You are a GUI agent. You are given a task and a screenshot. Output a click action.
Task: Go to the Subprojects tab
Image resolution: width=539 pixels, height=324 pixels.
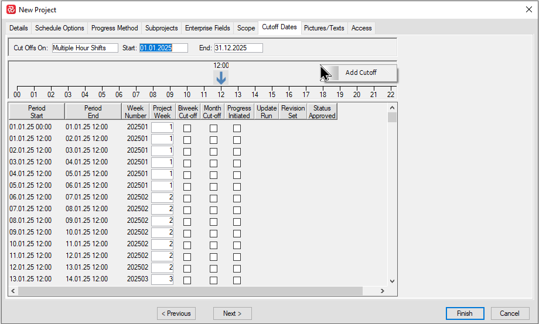tap(161, 28)
